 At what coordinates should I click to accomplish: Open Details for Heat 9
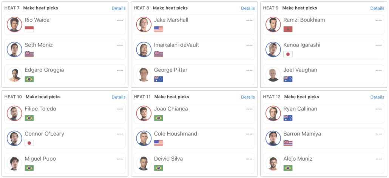pos(377,8)
